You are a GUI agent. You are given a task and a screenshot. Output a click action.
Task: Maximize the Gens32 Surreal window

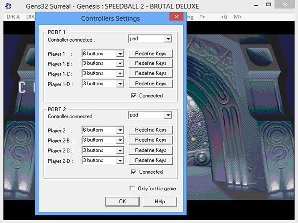268,5
